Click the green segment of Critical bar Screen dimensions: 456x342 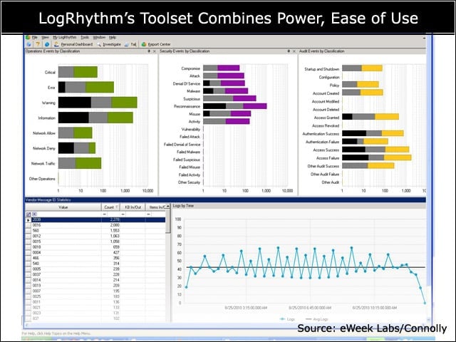[x=85, y=72]
